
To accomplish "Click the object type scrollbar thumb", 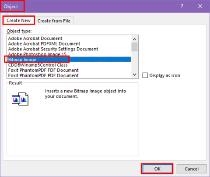I will pos(134,47).
